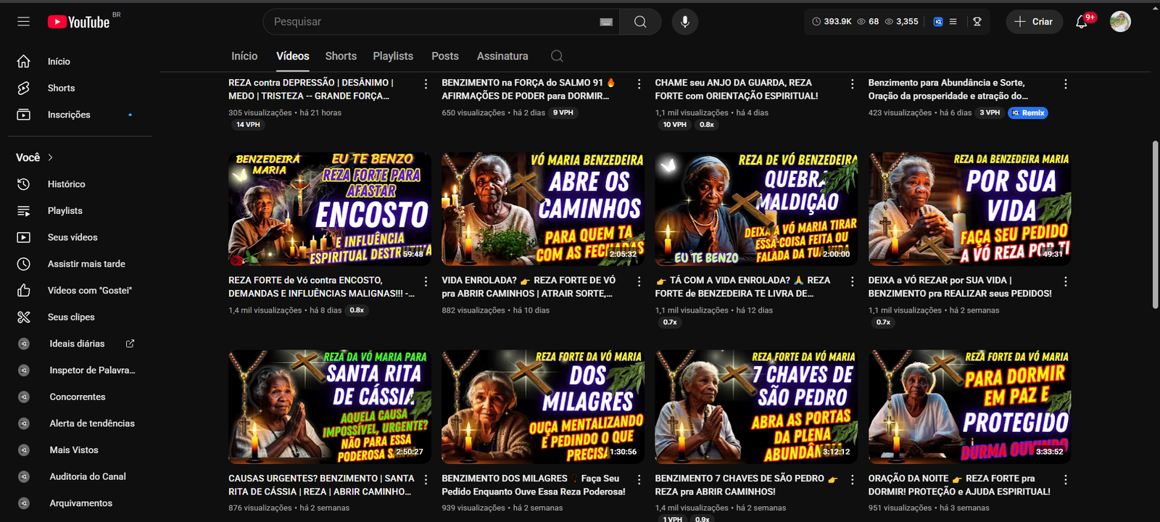Open notifications bell
The width and height of the screenshot is (1160, 522).
[x=1082, y=22]
